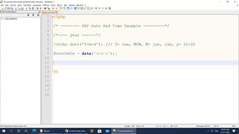239x134 pixels.
Task: Click the Cut scissors toolbar icon
Action: 26,8
